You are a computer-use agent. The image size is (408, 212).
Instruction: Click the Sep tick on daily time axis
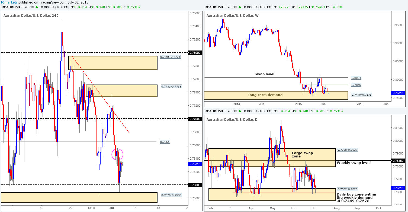point(357,208)
